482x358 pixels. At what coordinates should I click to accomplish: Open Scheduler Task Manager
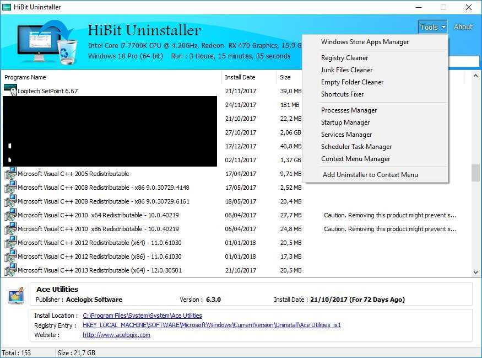356,147
